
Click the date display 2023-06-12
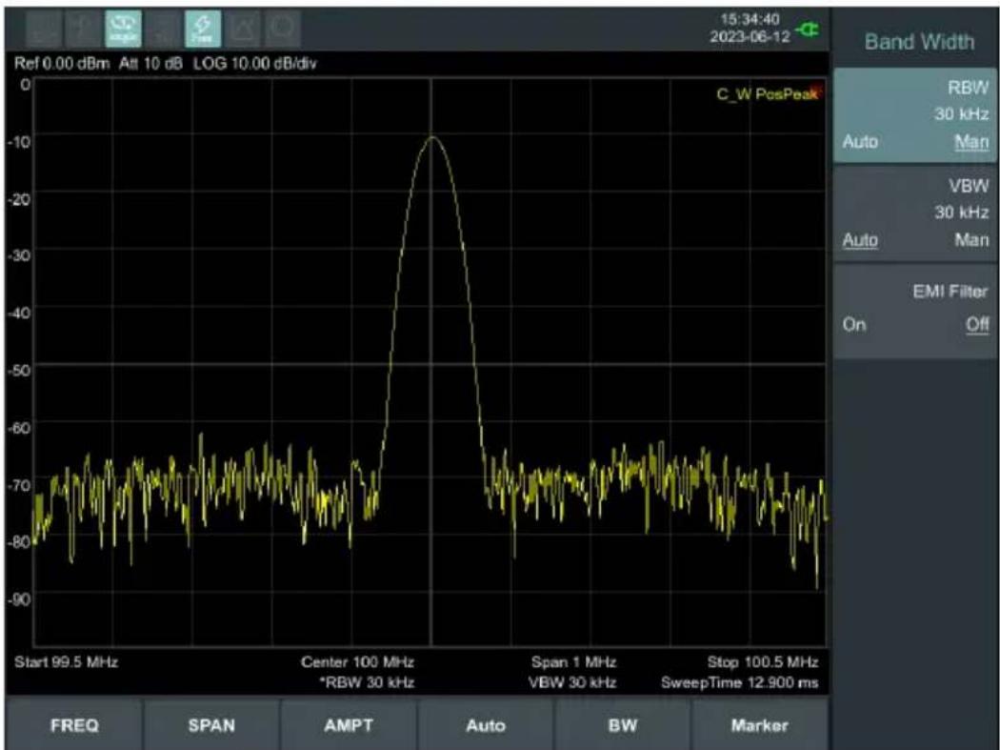coord(750,36)
